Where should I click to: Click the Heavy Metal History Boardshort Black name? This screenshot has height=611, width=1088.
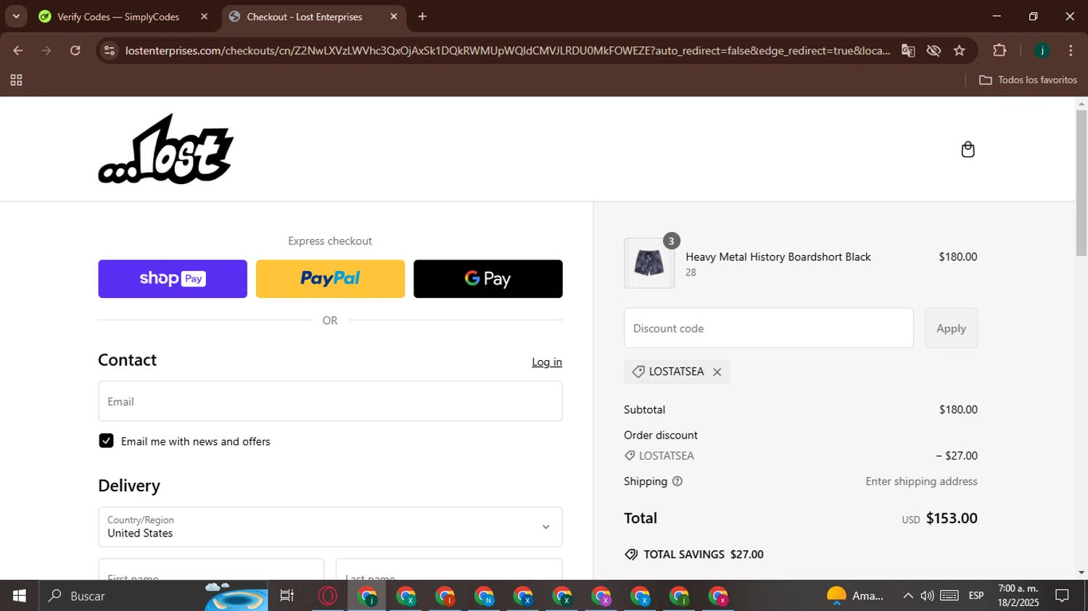[778, 257]
